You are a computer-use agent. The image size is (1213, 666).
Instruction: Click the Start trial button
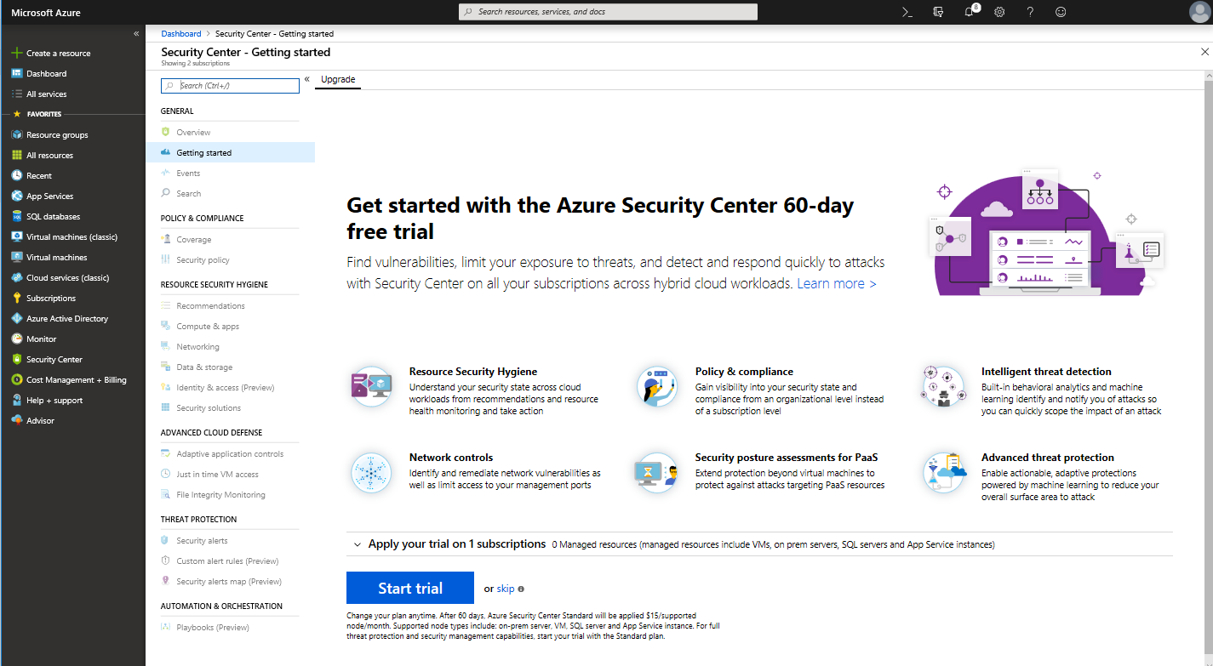coord(410,588)
